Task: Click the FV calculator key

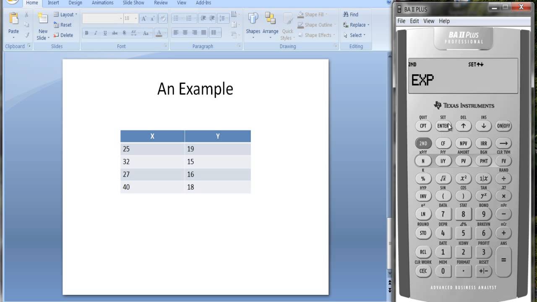Action: (503, 161)
